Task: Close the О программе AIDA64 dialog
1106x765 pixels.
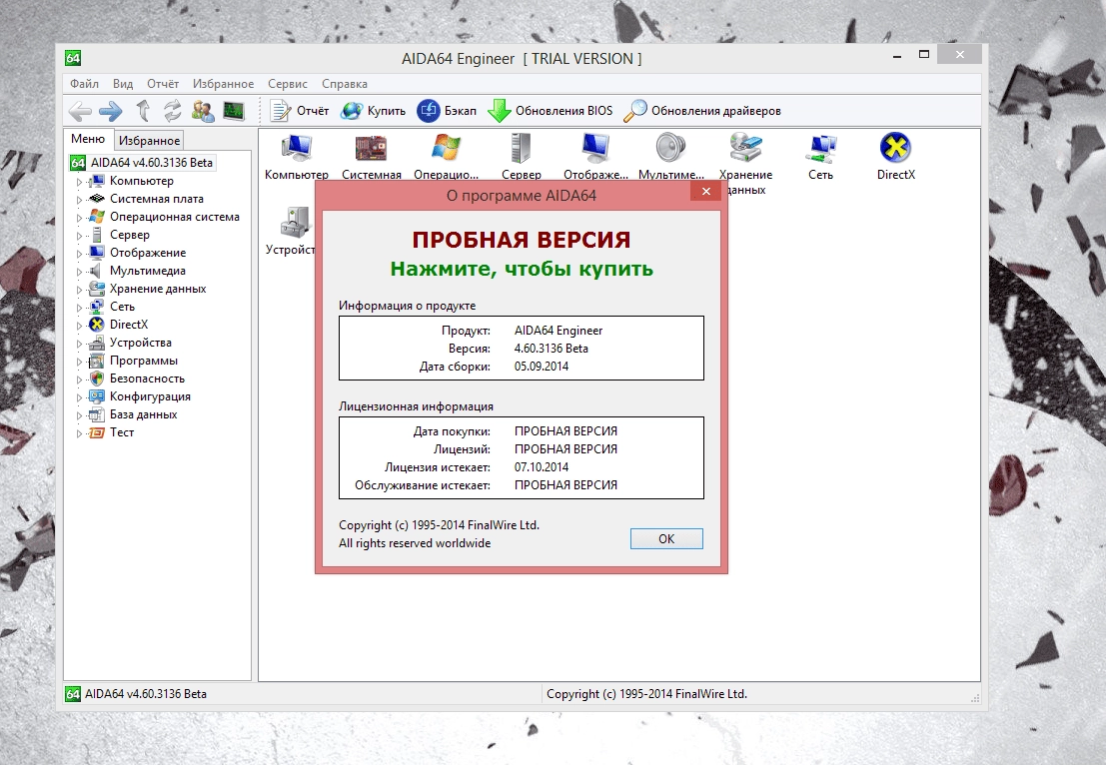Action: pyautogui.click(x=705, y=191)
